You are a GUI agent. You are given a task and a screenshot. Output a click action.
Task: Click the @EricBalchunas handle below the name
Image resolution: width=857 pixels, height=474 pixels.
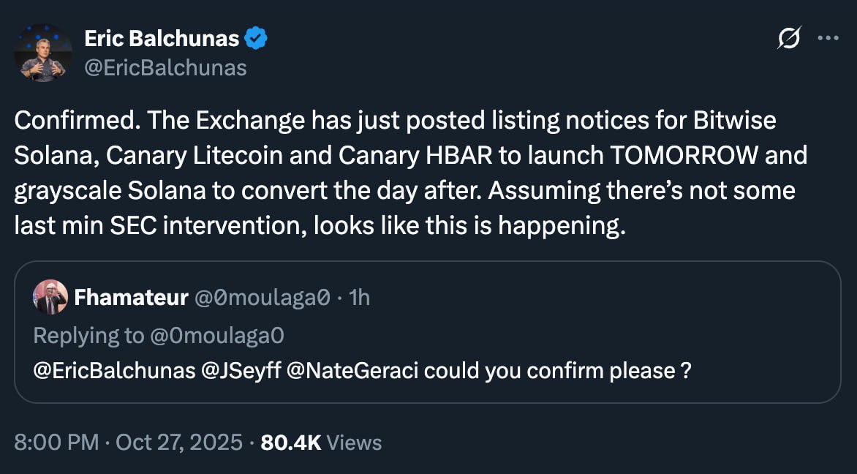point(165,68)
